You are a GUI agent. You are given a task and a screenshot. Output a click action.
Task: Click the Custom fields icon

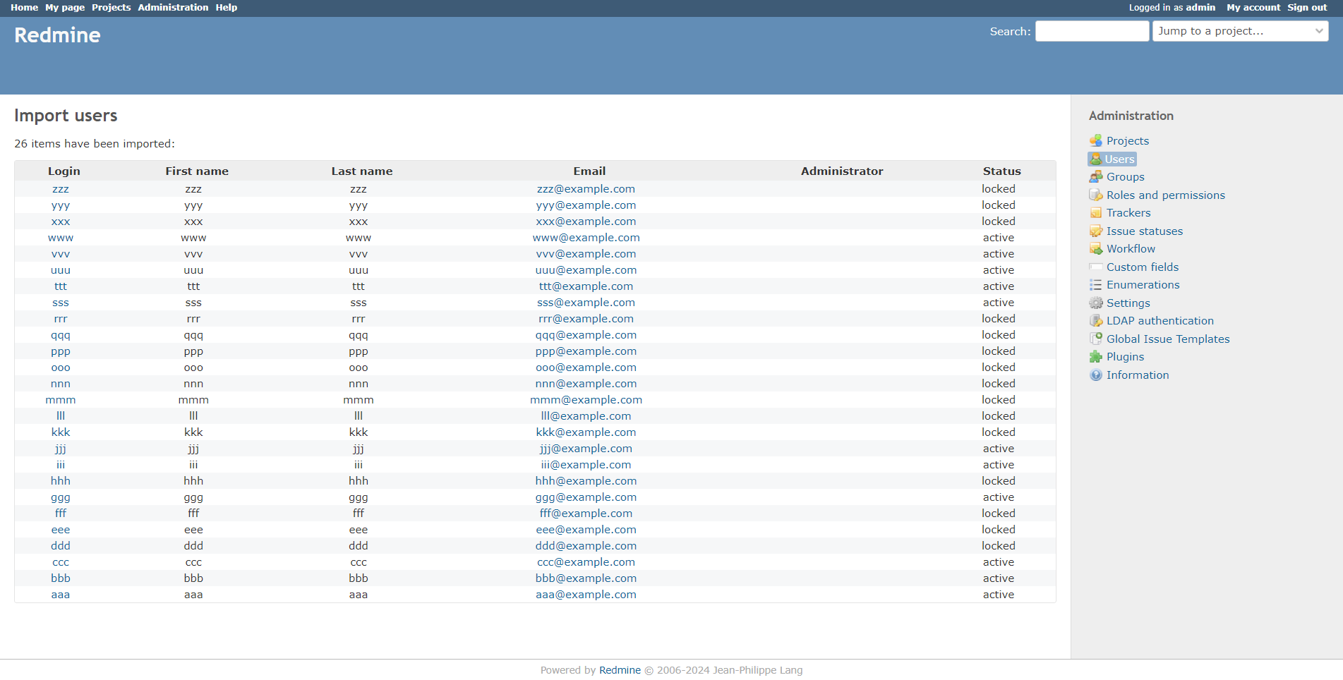pos(1095,267)
